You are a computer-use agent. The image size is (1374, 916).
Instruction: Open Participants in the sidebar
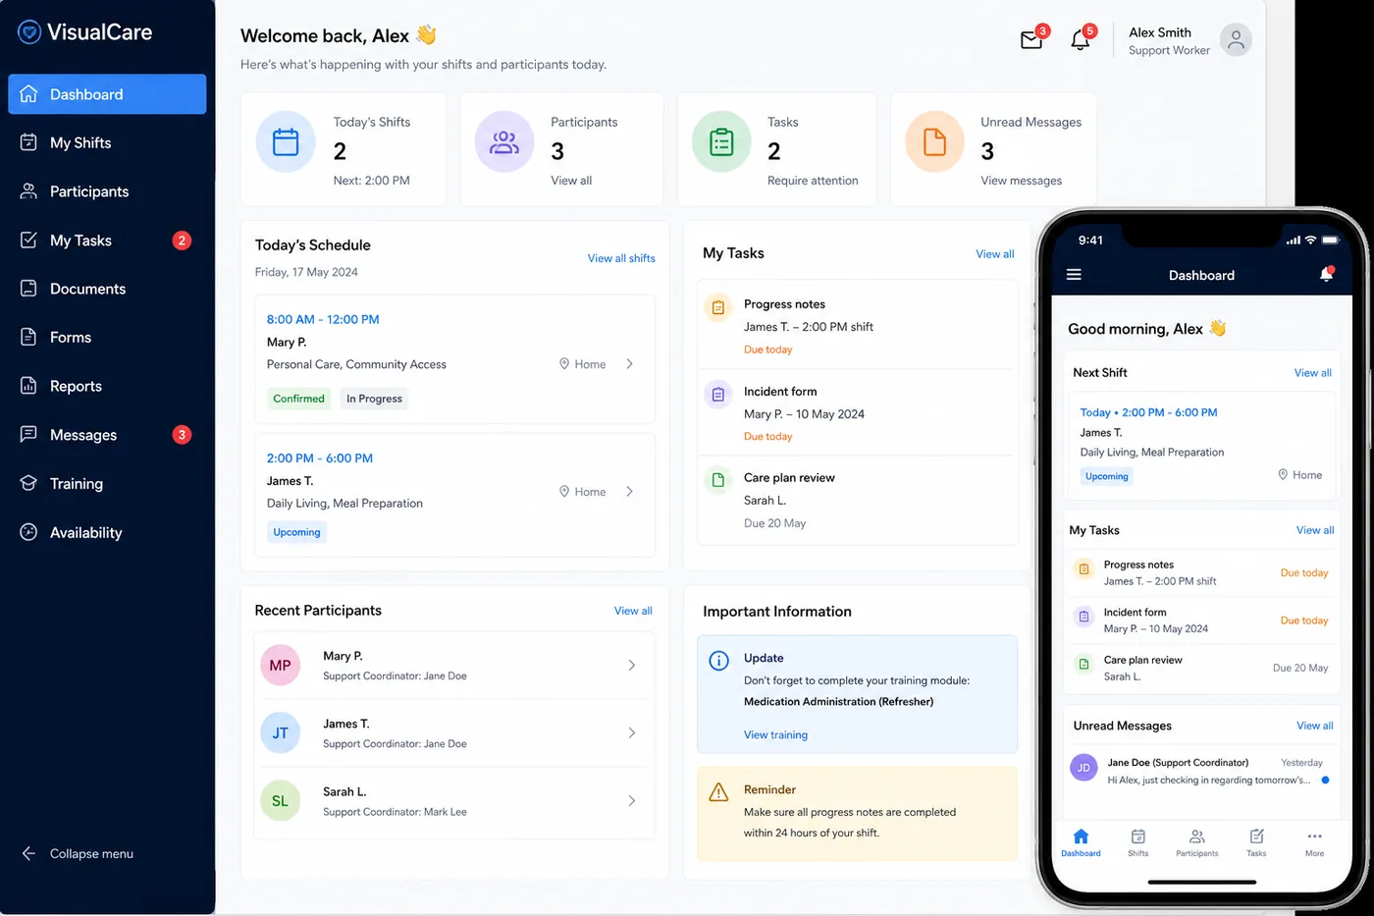(x=107, y=191)
